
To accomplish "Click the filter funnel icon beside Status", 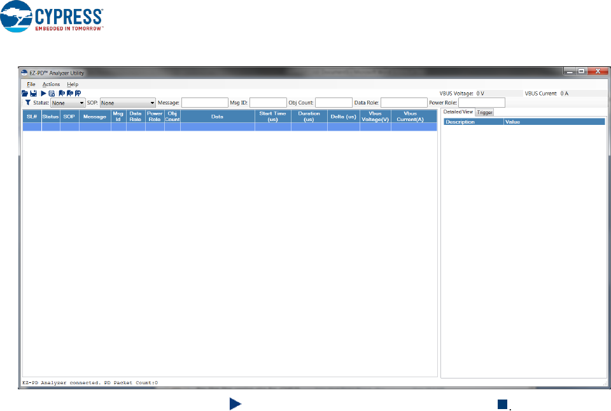I will coord(28,103).
